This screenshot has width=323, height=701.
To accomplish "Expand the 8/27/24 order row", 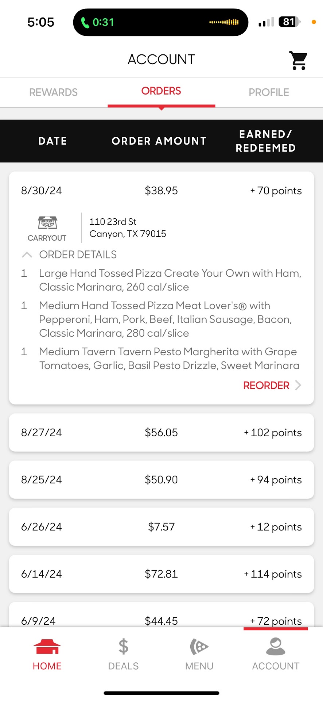I will pos(161,433).
